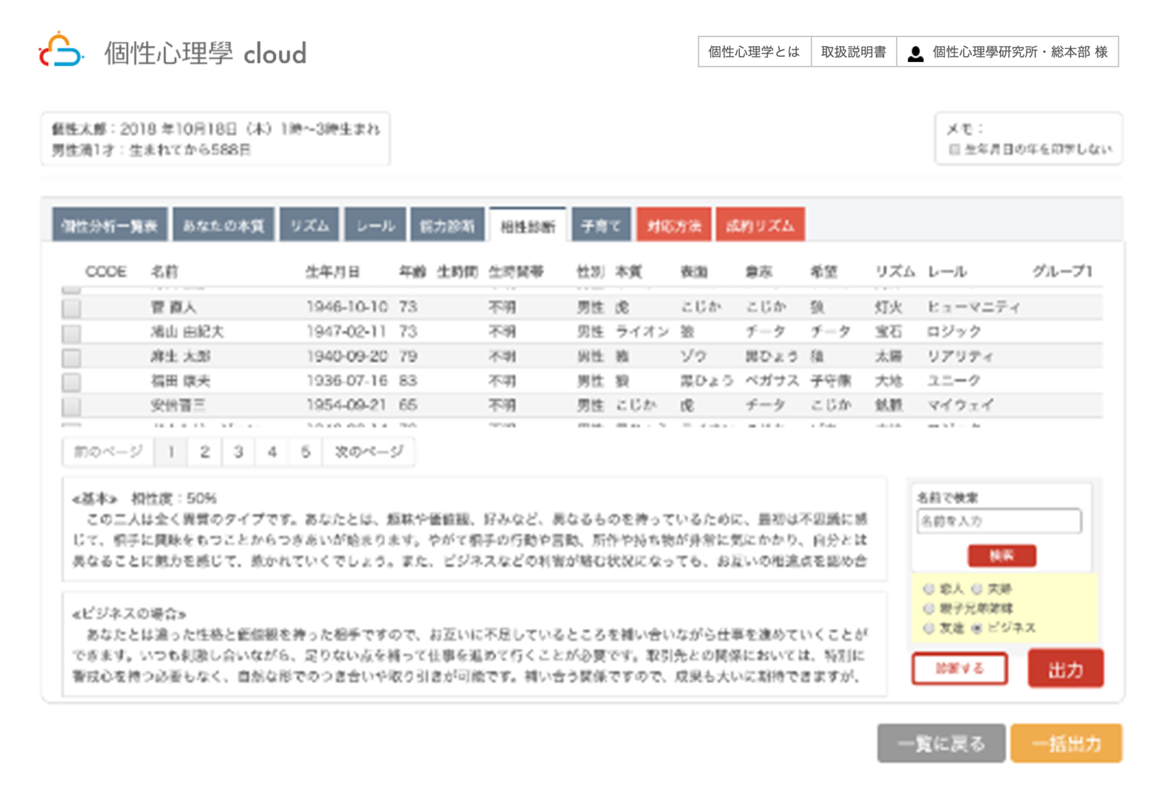Open the 個性心理学とは link

[754, 52]
